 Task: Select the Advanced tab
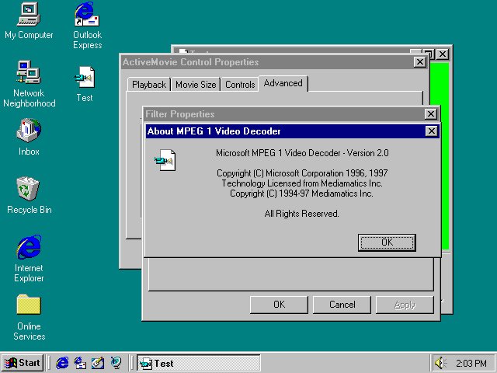click(283, 83)
